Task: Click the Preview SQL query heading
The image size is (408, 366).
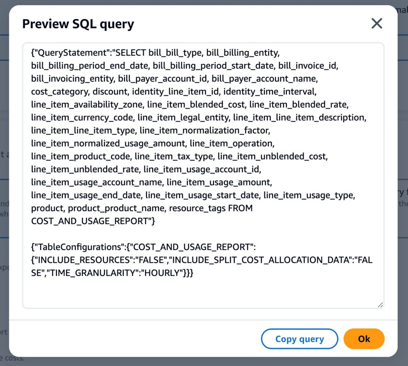Action: (78, 24)
